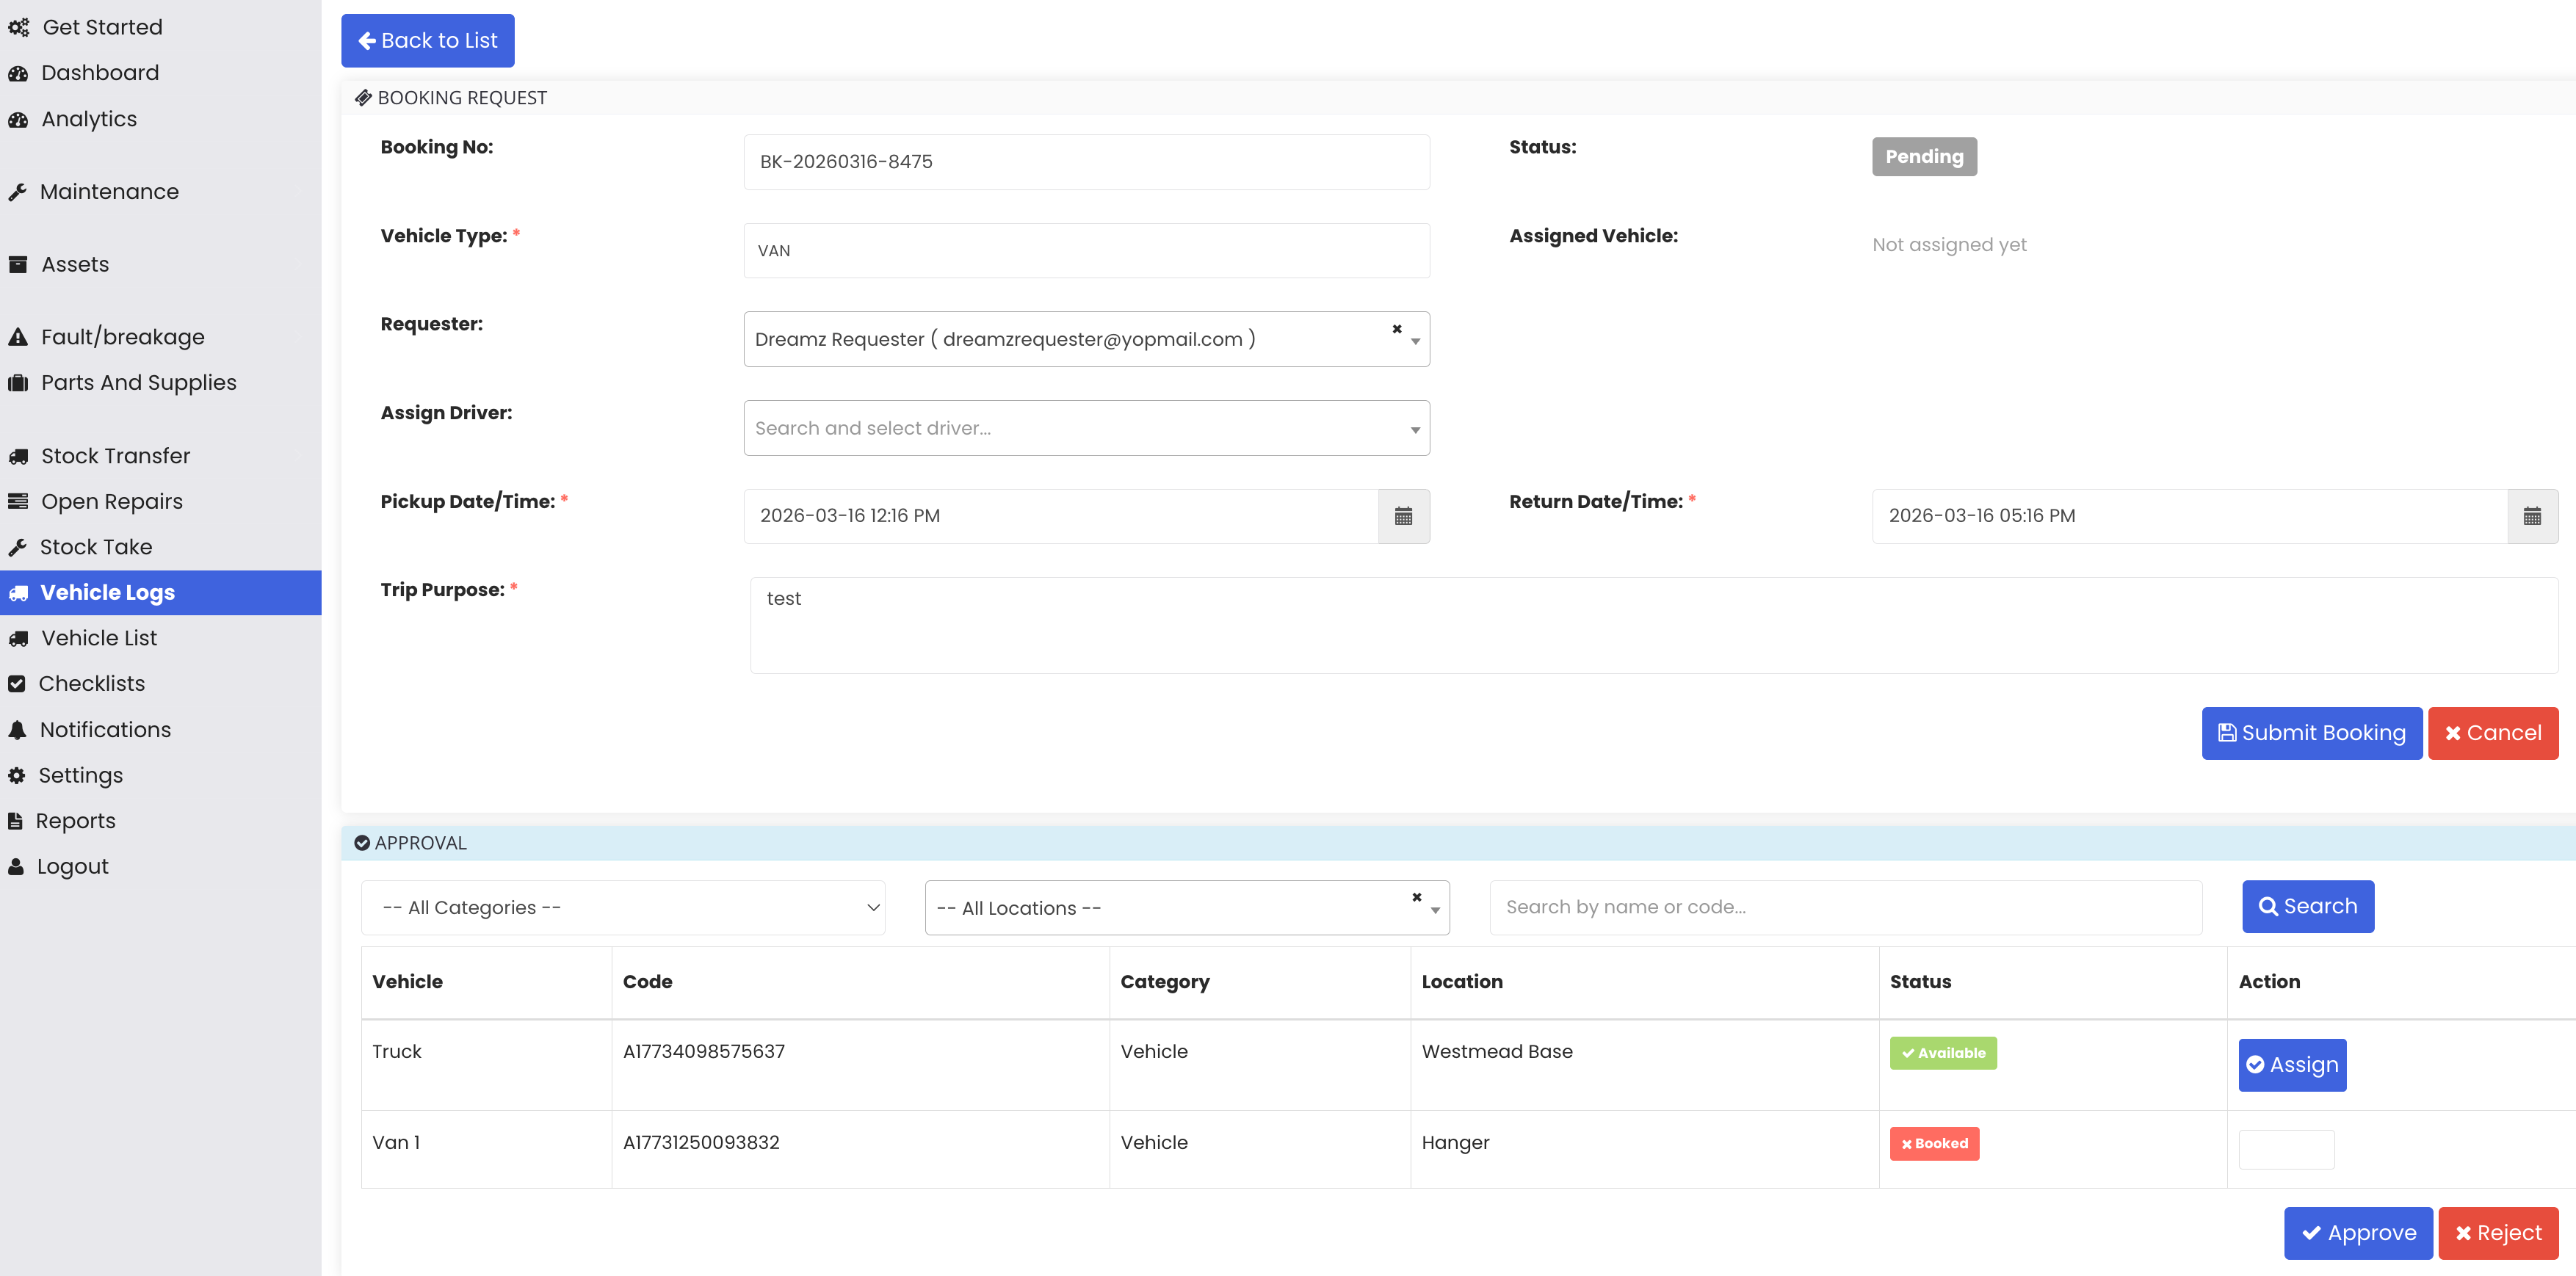
Task: Expand the Requester dropdown arrow
Action: click(1415, 342)
